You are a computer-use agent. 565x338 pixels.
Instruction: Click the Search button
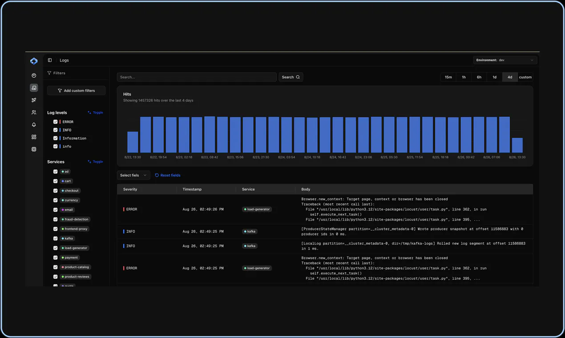(x=291, y=77)
